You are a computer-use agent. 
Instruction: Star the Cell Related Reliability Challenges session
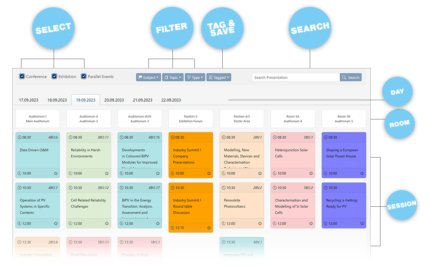click(x=107, y=223)
